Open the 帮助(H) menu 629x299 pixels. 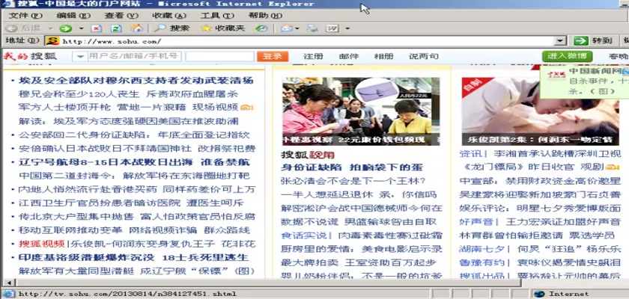(x=265, y=16)
